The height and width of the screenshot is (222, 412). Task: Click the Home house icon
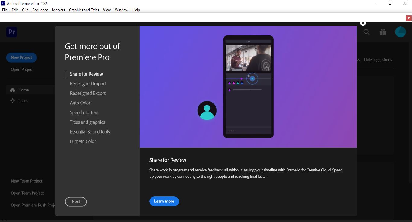click(x=13, y=90)
